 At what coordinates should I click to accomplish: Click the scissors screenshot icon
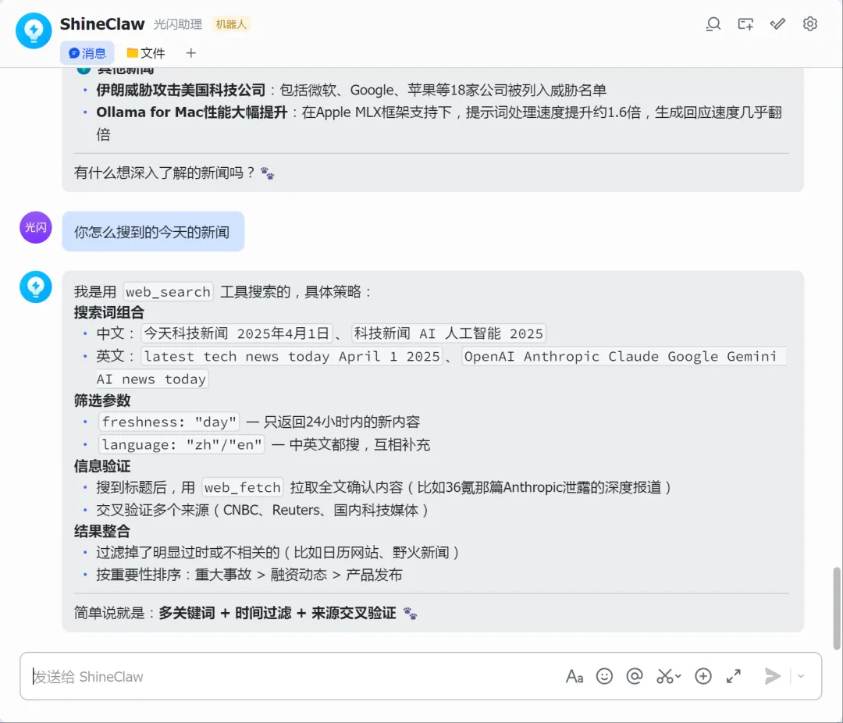664,676
